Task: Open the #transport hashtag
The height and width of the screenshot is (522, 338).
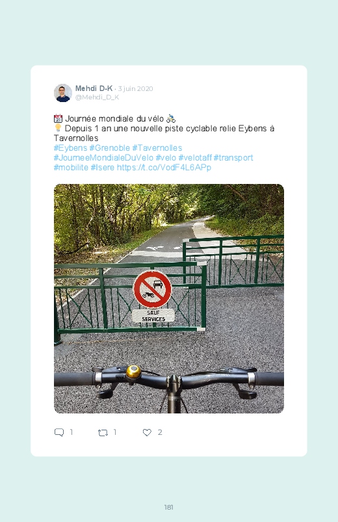Action: click(x=233, y=157)
